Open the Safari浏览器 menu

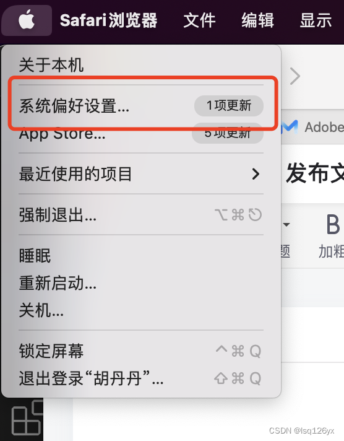pyautogui.click(x=108, y=20)
